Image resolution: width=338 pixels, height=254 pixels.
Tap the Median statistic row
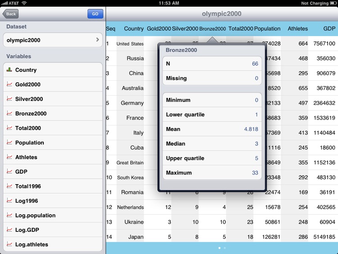212,143
